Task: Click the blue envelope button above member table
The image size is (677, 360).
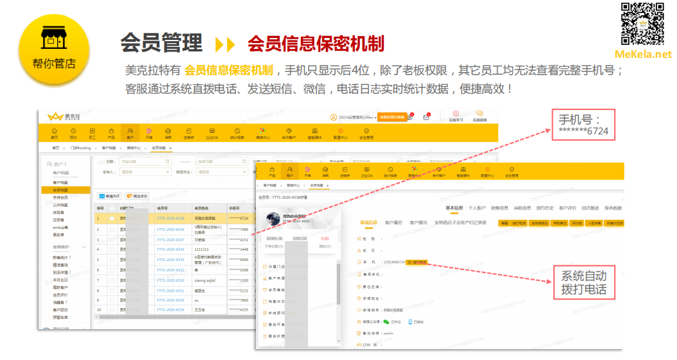Action: click(109, 196)
